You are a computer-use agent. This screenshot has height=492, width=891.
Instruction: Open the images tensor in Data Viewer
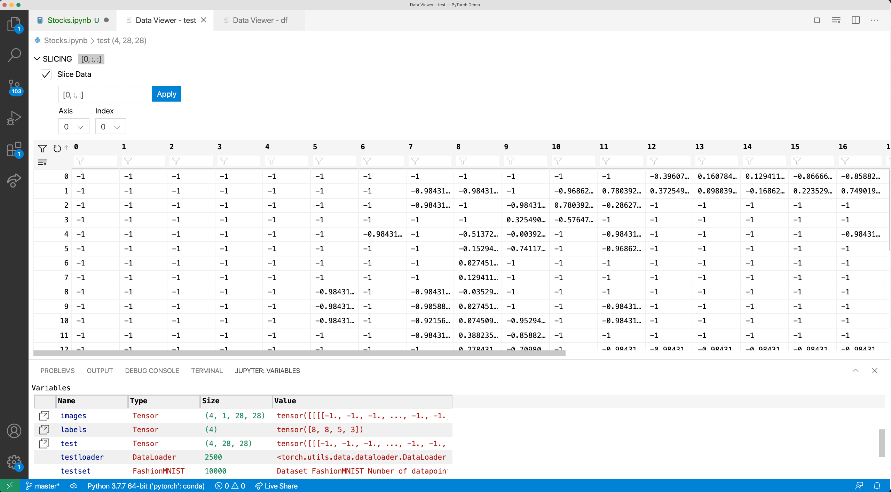tap(44, 415)
